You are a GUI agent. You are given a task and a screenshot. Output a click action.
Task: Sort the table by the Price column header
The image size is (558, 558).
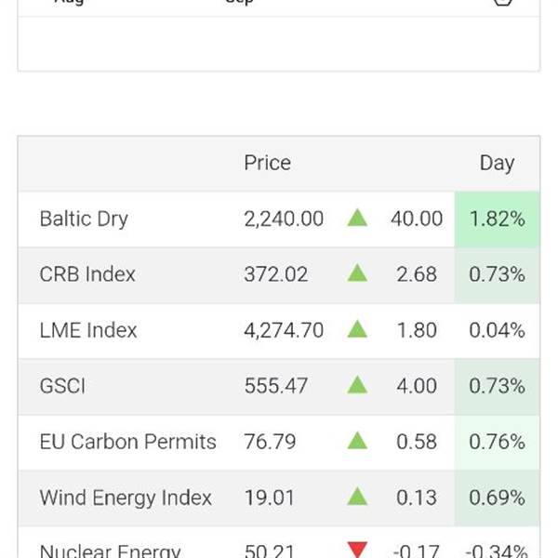pyautogui.click(x=267, y=163)
